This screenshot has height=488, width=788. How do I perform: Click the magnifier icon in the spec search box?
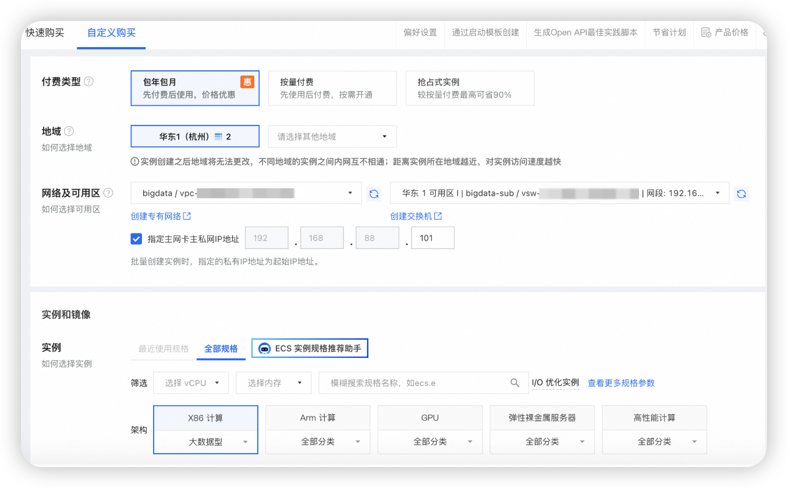(x=514, y=383)
